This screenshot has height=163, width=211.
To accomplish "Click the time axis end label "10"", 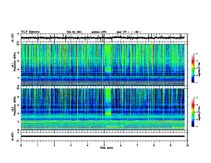I will 187,145.
